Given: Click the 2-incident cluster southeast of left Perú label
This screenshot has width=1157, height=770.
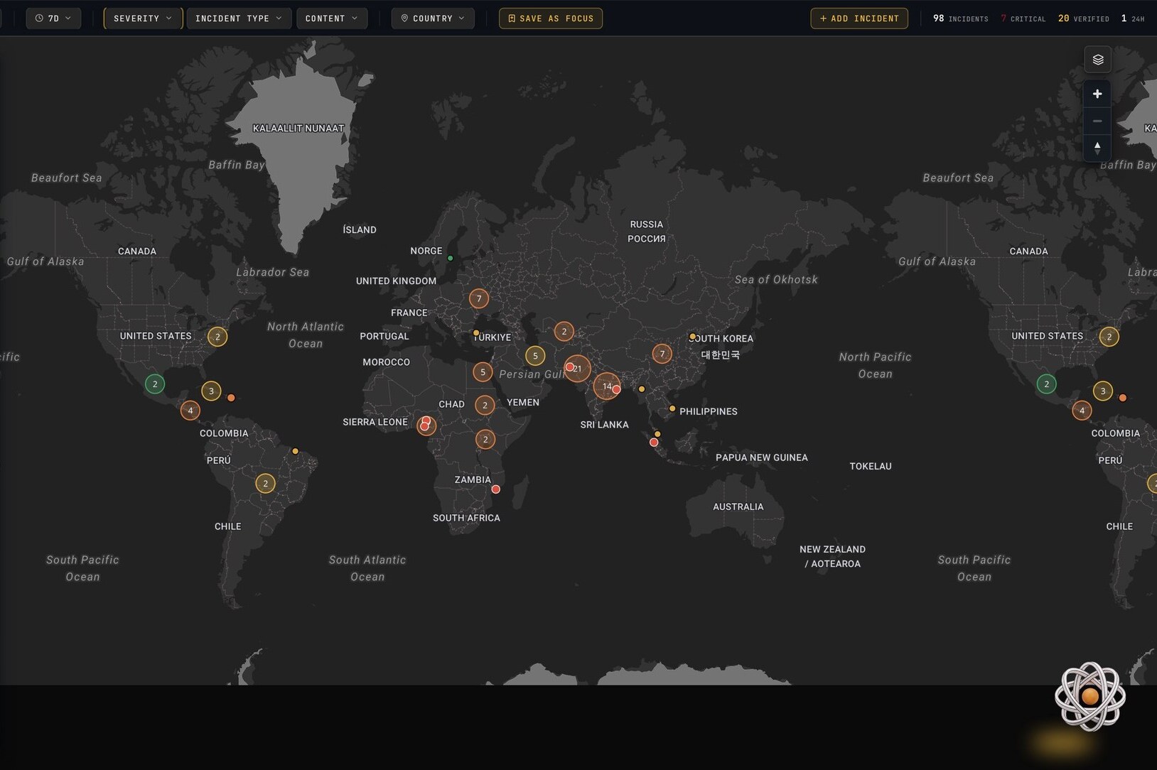Looking at the screenshot, I should pos(265,484).
